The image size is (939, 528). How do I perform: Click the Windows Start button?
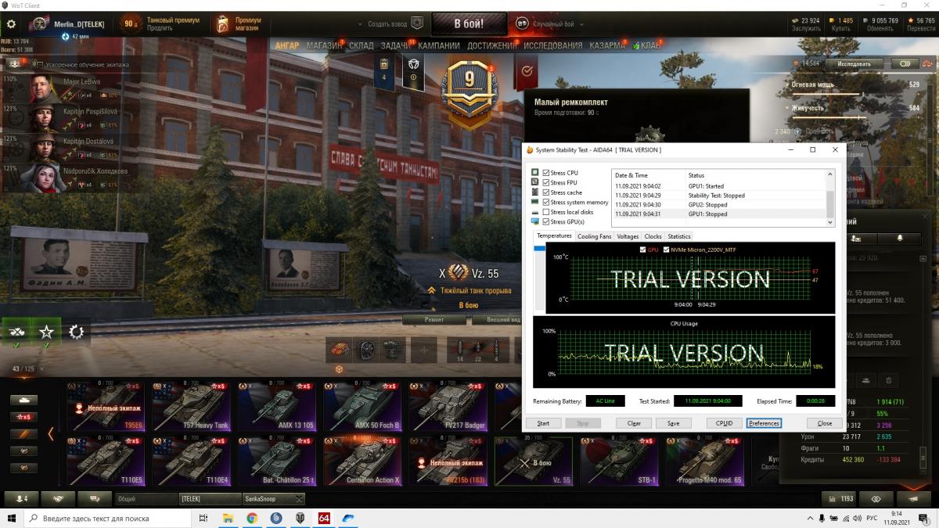[x=12, y=518]
